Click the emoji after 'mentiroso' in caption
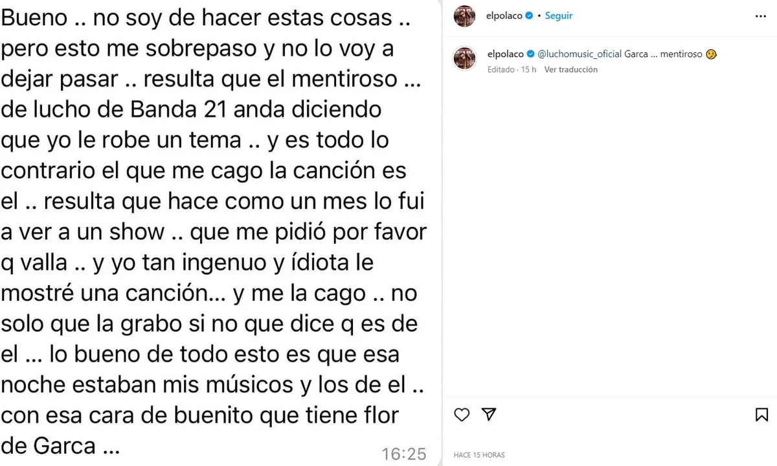777x466 pixels. (712, 55)
